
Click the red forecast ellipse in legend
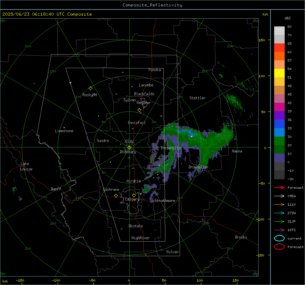[x=279, y=247]
